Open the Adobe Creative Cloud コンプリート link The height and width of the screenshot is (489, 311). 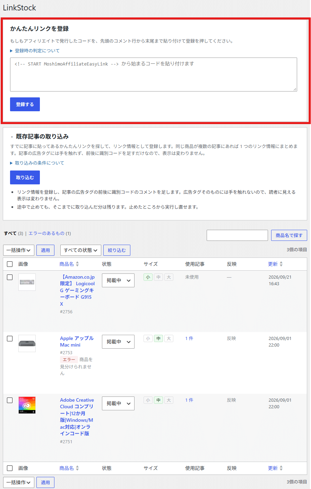77,417
